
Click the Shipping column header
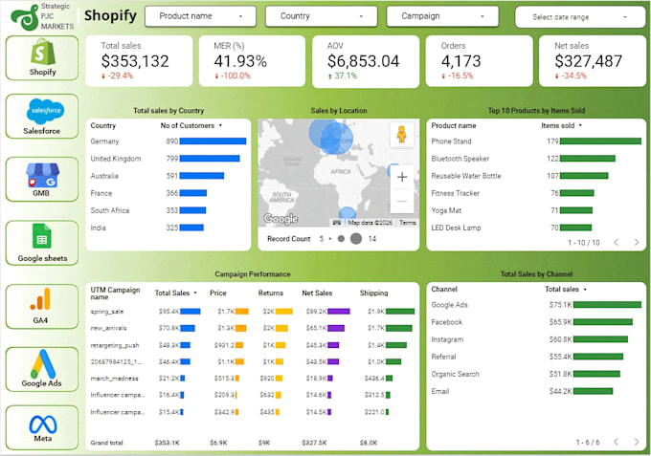point(373,293)
